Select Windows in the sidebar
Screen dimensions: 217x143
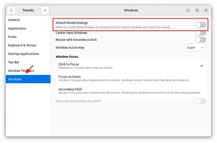pos(28,79)
